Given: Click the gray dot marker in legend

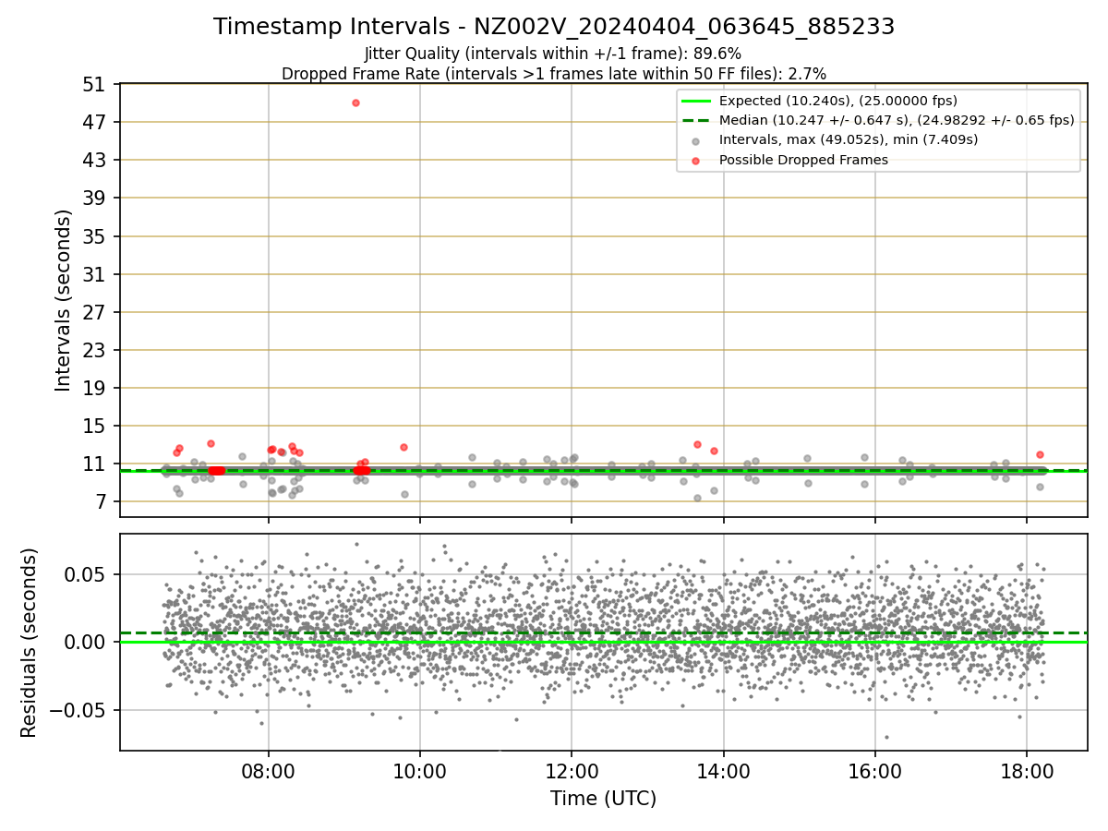Looking at the screenshot, I should [x=696, y=140].
